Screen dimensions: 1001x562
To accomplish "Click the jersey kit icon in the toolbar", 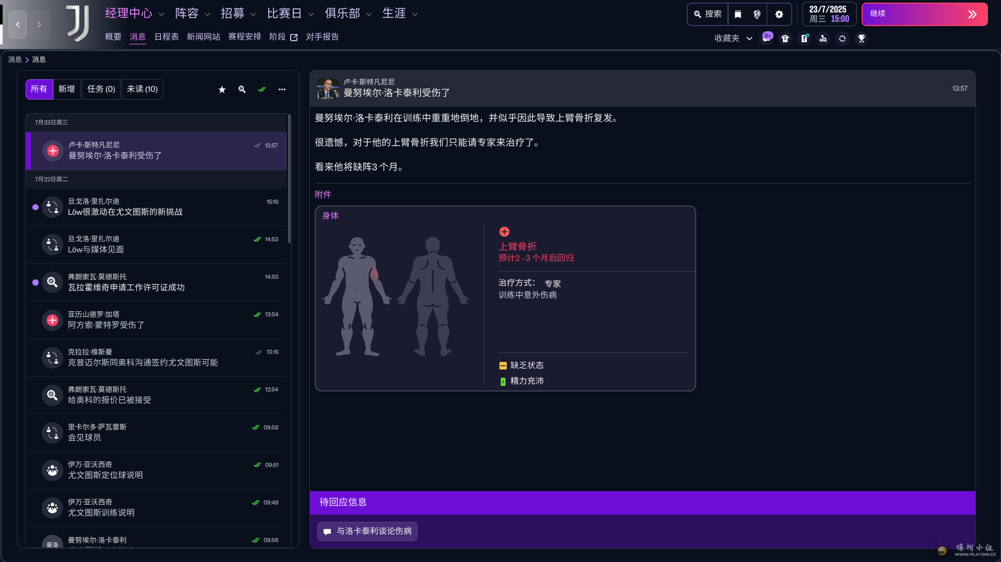I will tap(785, 38).
